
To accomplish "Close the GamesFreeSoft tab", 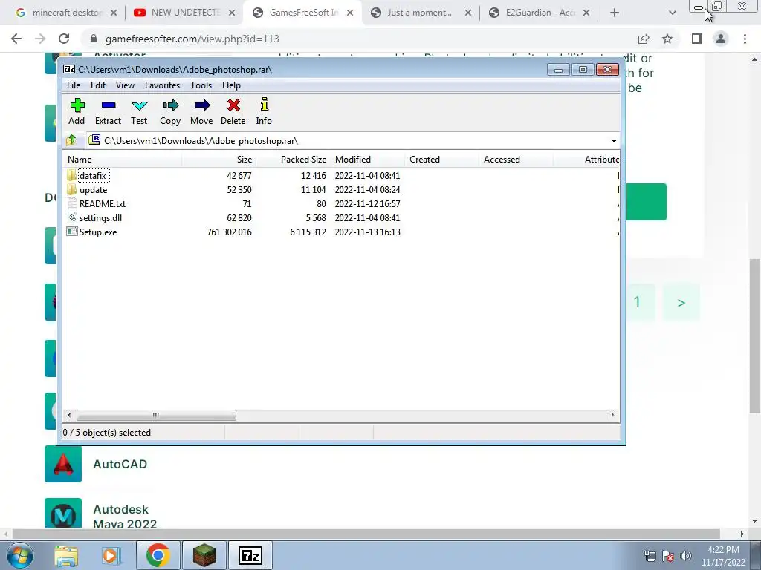I will (x=350, y=13).
